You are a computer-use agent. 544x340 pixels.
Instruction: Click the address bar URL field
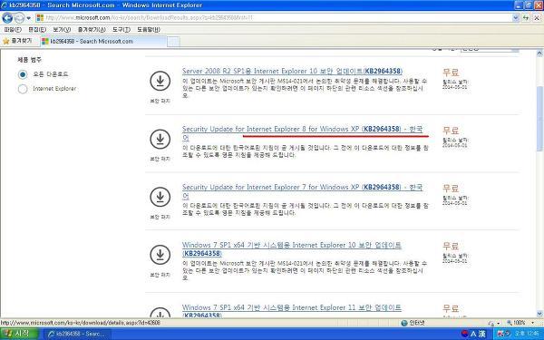click(x=274, y=17)
